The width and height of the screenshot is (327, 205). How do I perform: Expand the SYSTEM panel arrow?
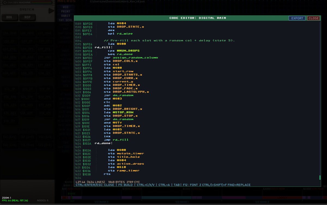(51, 11)
